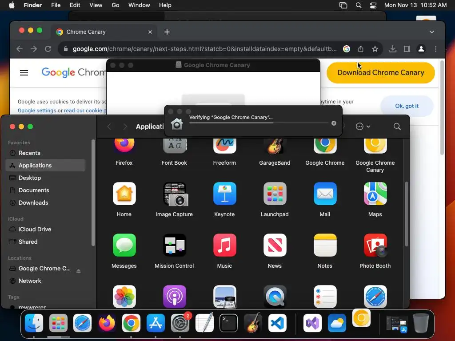455x341 pixels.
Task: Click Download Chrome Canary button
Action: click(x=380, y=73)
